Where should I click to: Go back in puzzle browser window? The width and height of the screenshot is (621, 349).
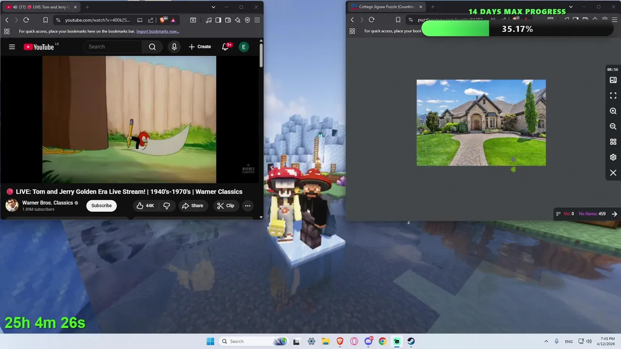[352, 20]
